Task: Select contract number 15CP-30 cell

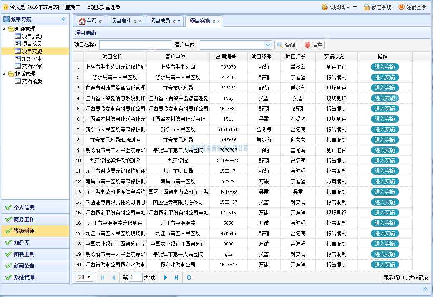Action: 228,109
